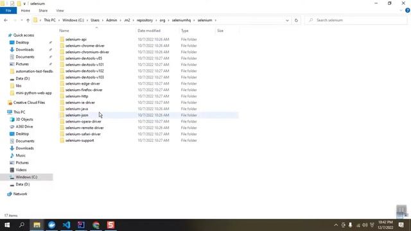Go back with the Back arrow

coord(6,20)
